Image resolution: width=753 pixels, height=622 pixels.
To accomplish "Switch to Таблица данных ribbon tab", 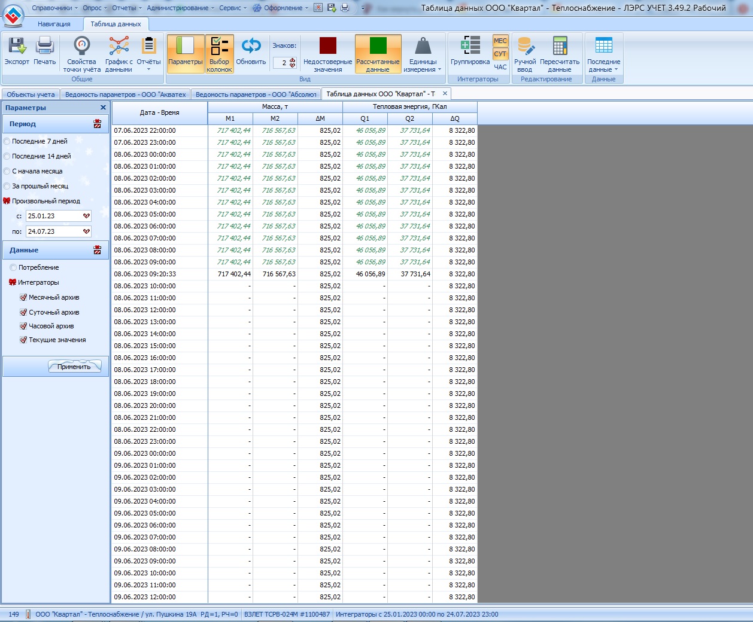I will point(116,24).
